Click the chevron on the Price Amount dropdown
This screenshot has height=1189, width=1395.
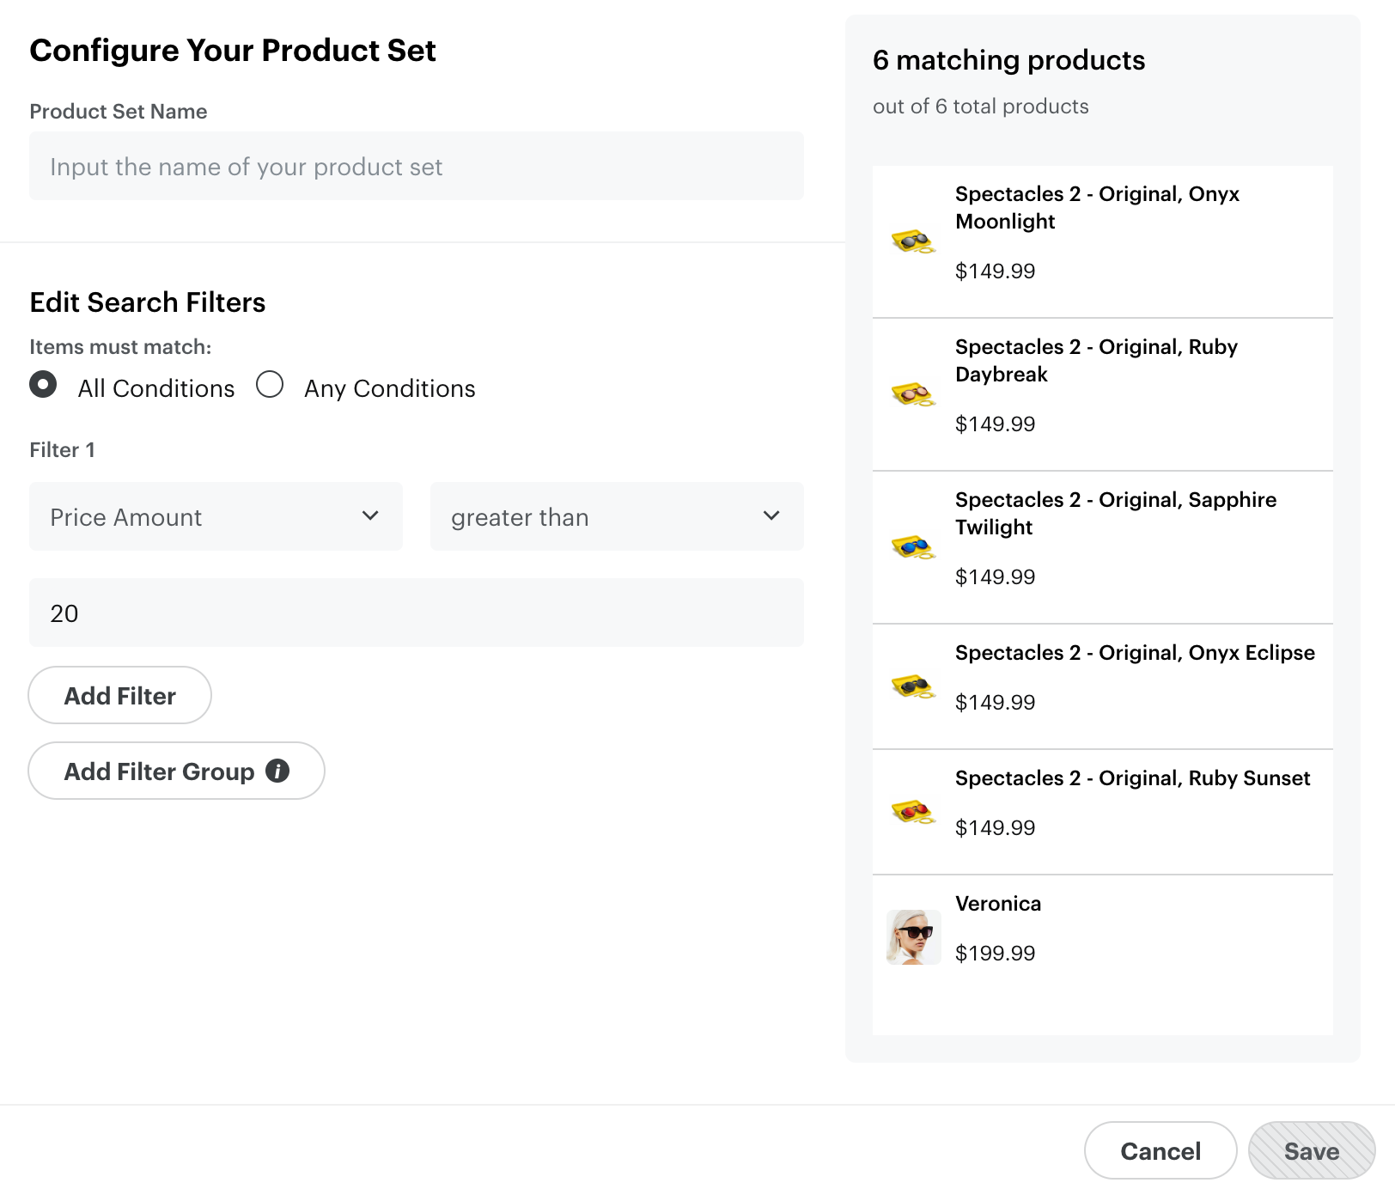(x=371, y=516)
